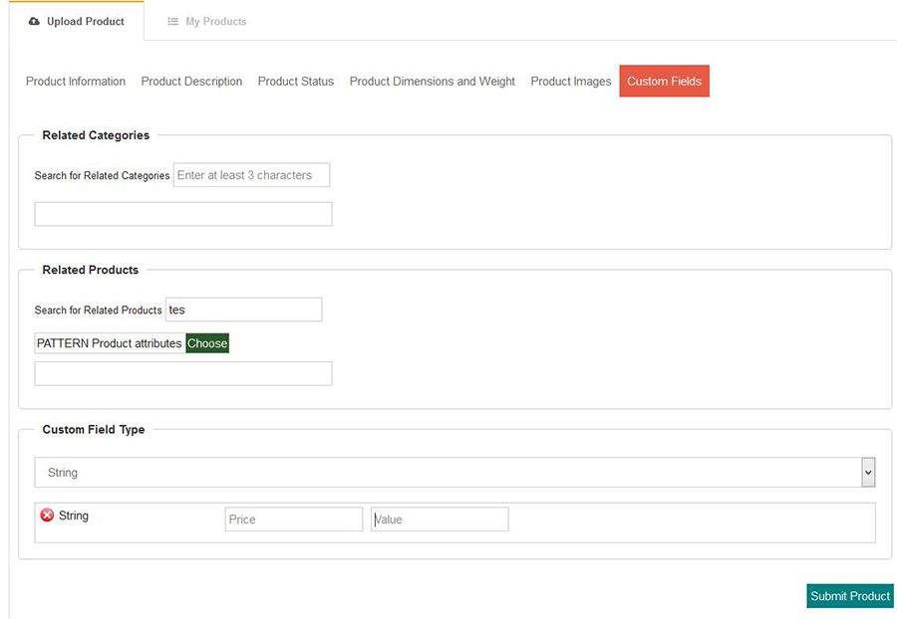This screenshot has height=619, width=897.
Task: Select the Custom Fields tab
Action: click(x=664, y=81)
